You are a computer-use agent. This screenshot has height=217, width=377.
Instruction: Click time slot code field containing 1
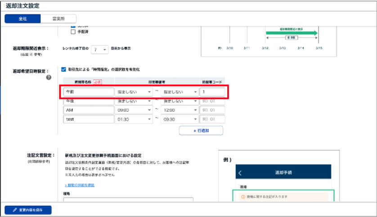click(212, 92)
